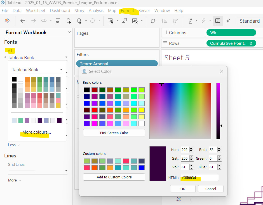The image size is (263, 205).
Task: Click the undo back arrow in toolbar
Action: pos(22,21)
